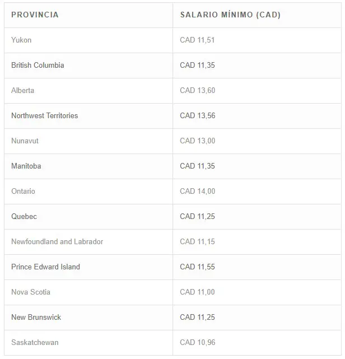The image size is (345, 359).
Task: Select the Yukon province cell
Action: 21,40
